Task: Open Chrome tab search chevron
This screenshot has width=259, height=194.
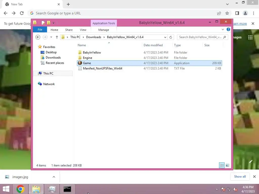Action: tap(227, 4)
